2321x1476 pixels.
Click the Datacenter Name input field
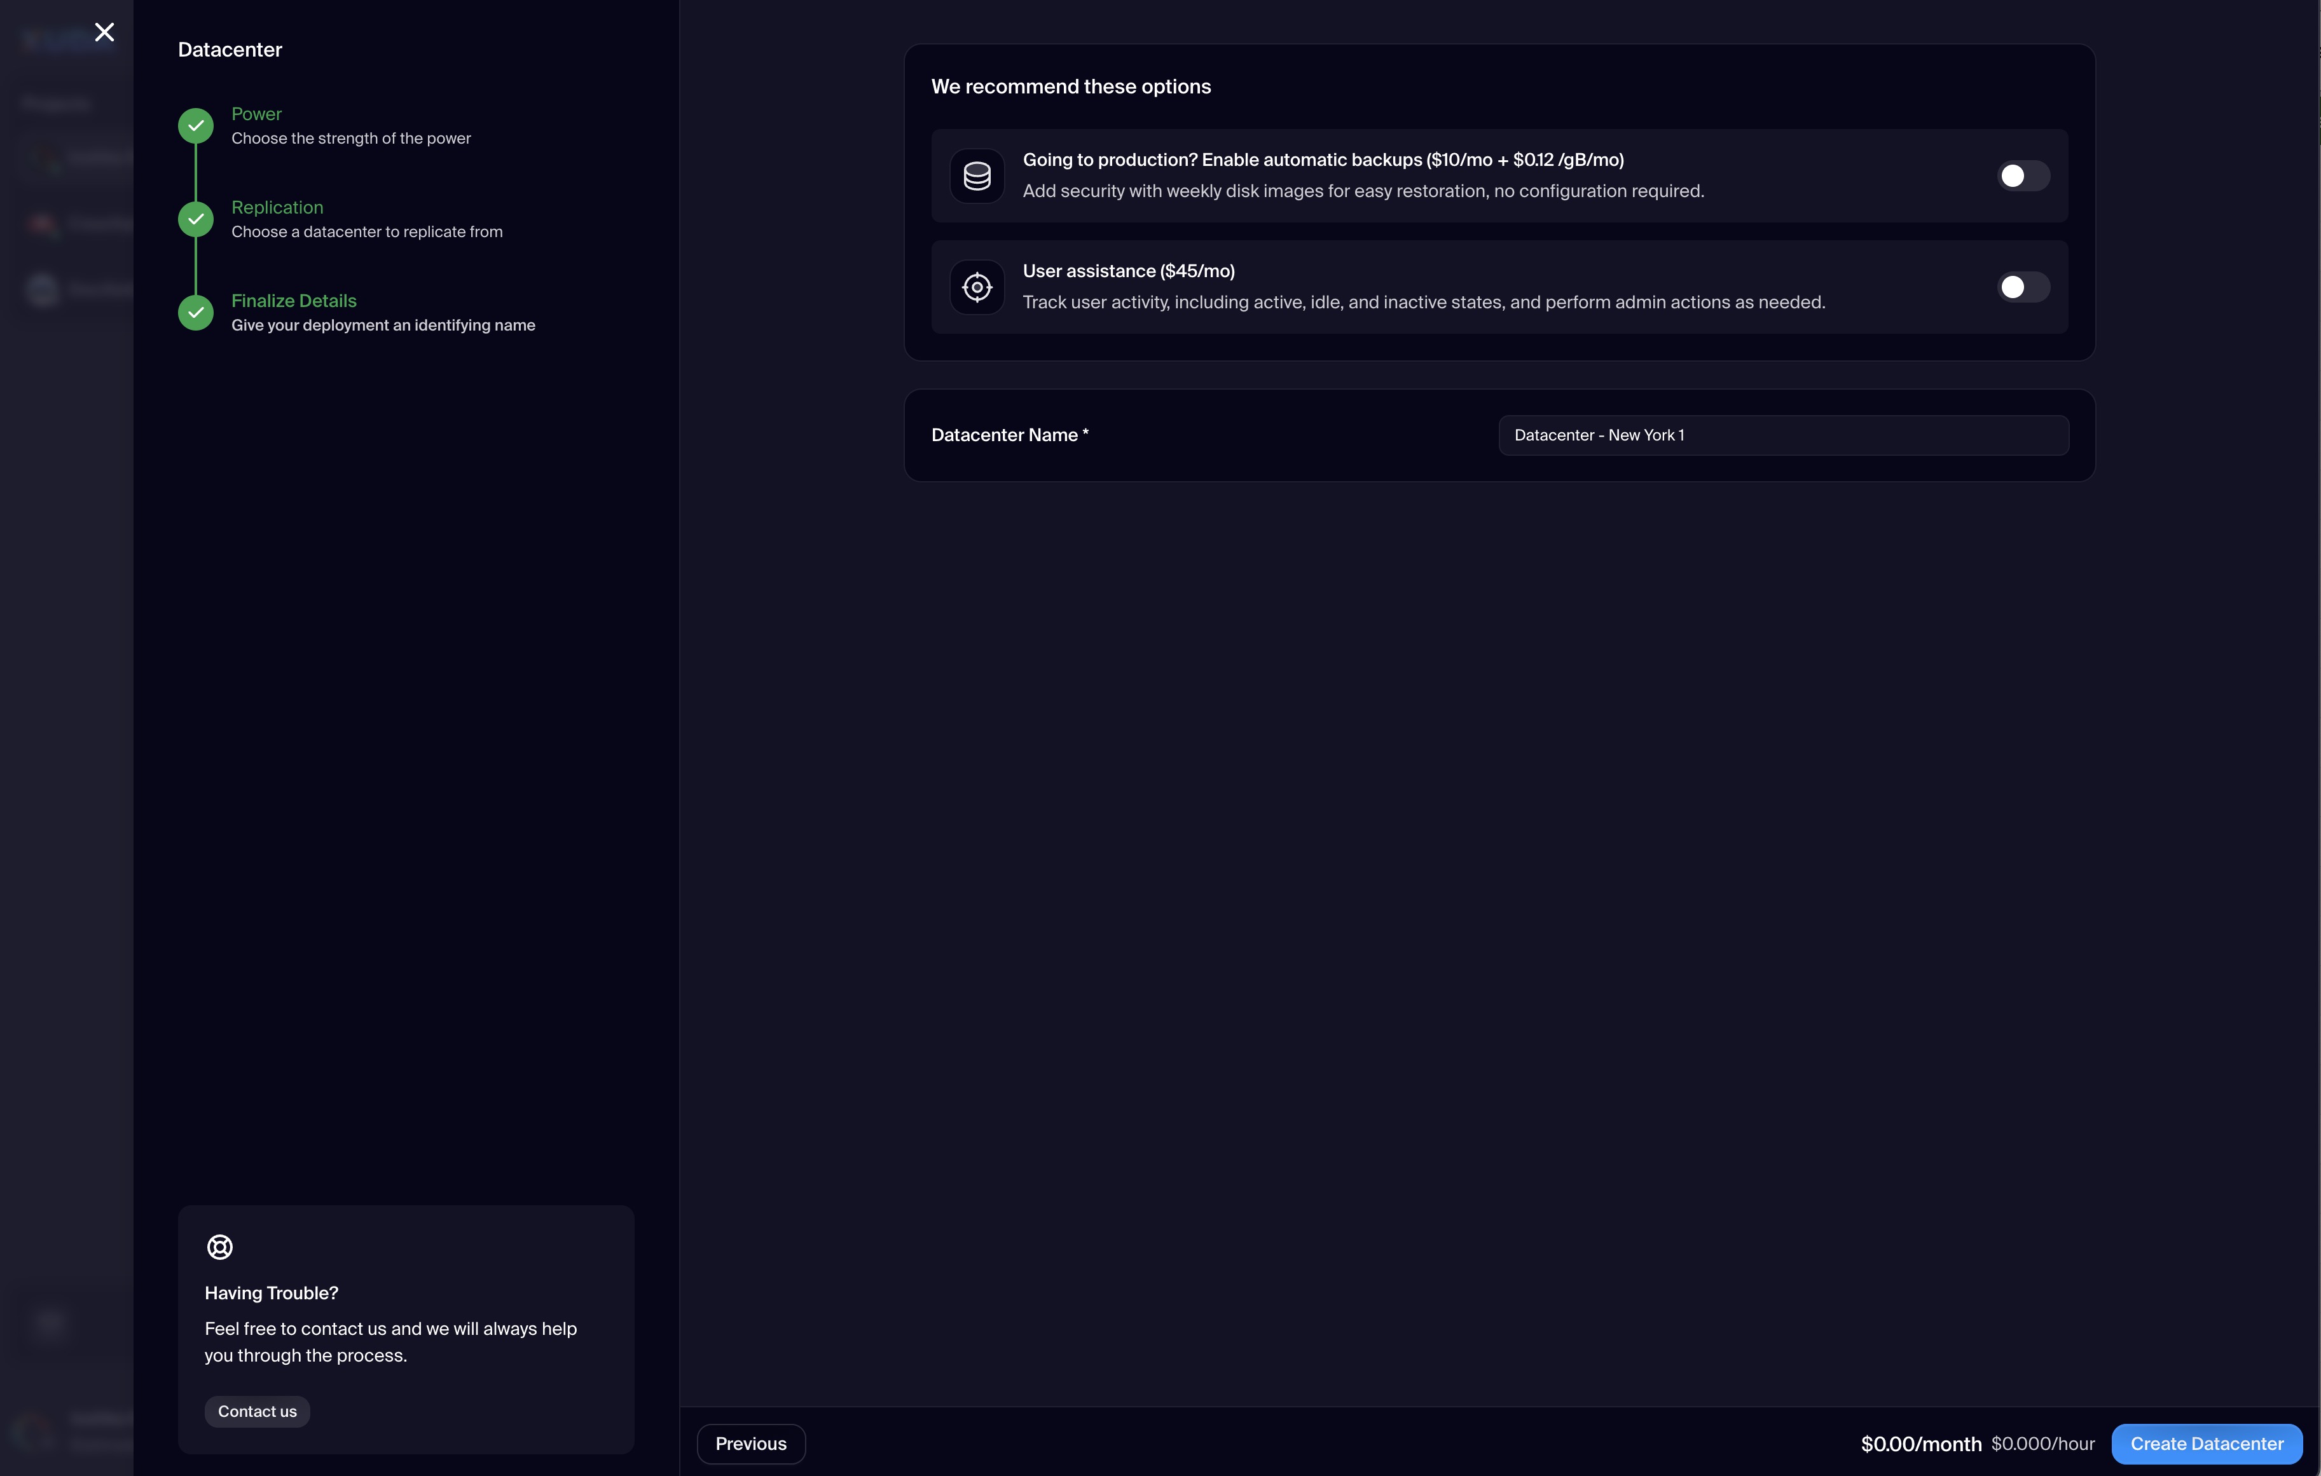tap(1782, 435)
